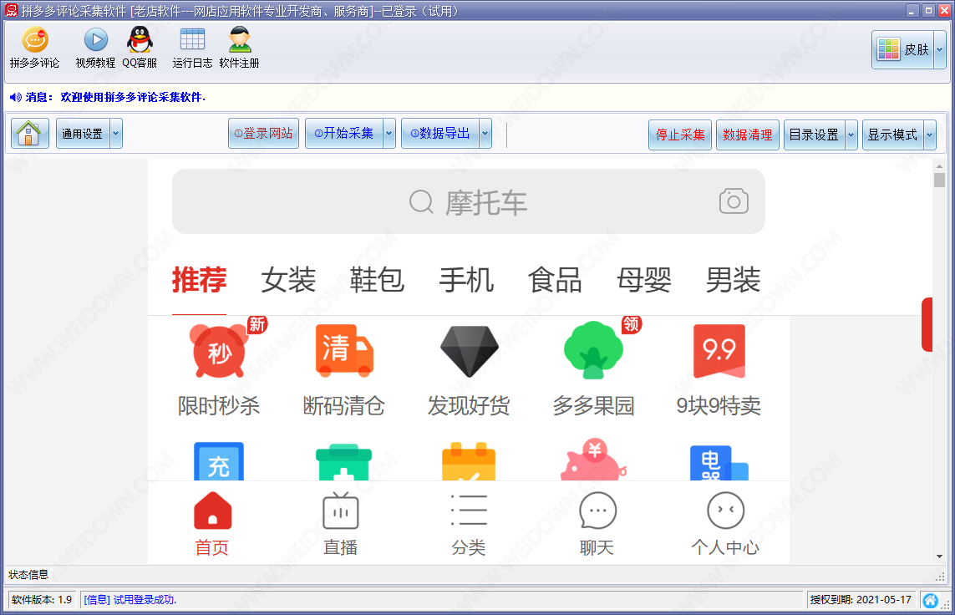The width and height of the screenshot is (955, 615).
Task: Click the pink piggy bank icon
Action: (x=594, y=460)
